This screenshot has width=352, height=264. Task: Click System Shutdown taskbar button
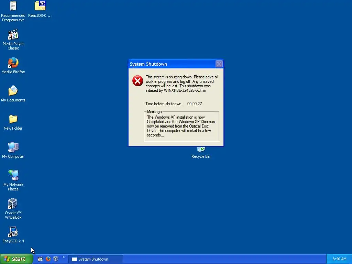[x=96, y=259]
